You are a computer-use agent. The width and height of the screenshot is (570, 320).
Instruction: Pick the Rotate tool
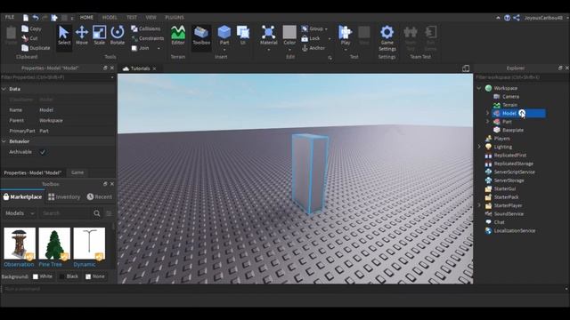pos(117,36)
